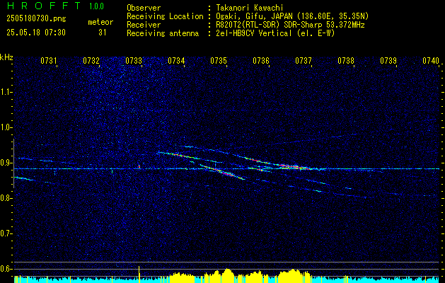This screenshot has width=445, height=283.
Task: Click the 0.6 kHz axis label
Action: [x=6, y=269]
